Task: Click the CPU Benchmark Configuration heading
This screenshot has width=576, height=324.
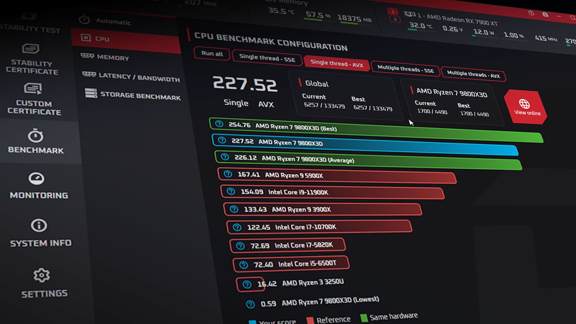Action: [271, 42]
